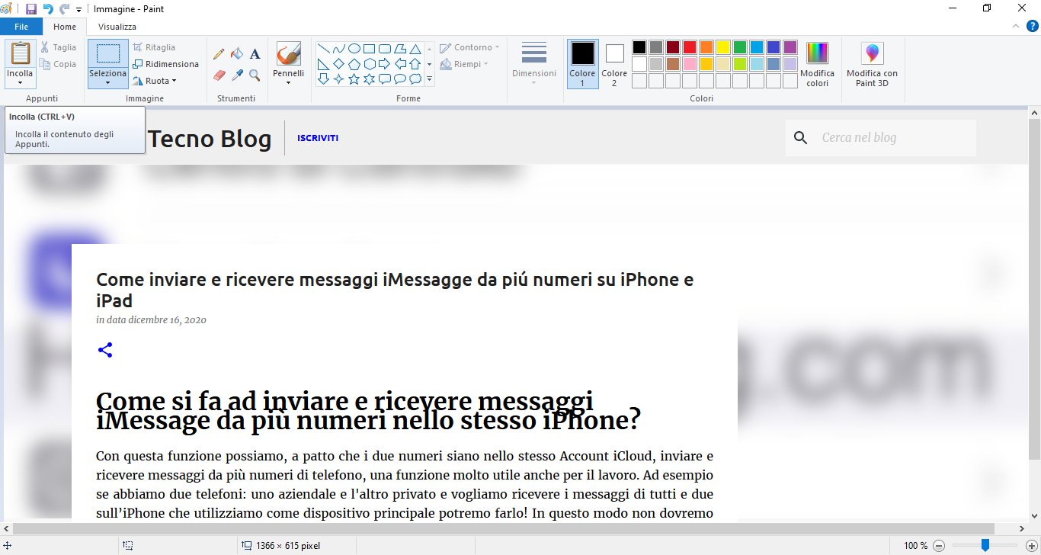
Task: Click Modifica con Paint 3D button
Action: [872, 64]
